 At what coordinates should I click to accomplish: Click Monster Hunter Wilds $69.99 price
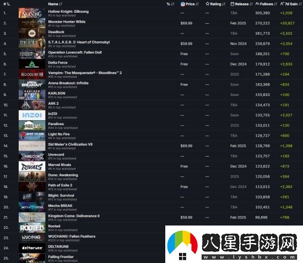186,23
